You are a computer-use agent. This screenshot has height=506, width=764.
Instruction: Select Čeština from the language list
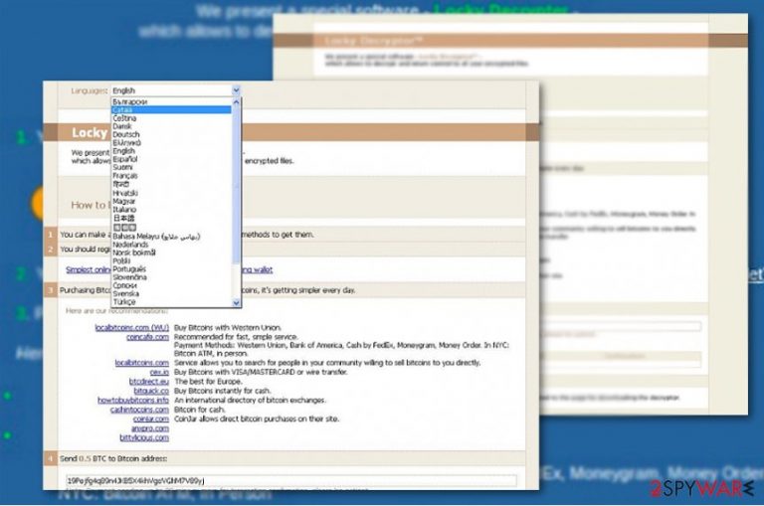124,118
